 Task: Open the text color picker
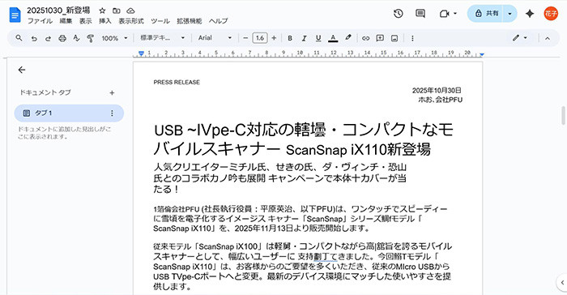tap(333, 38)
